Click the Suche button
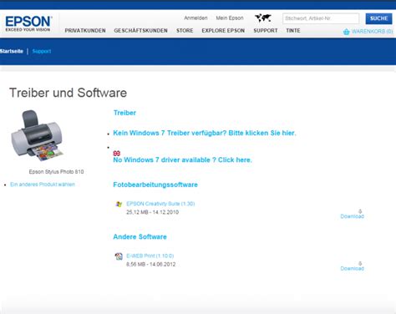The width and height of the screenshot is (396, 314). 378,18
